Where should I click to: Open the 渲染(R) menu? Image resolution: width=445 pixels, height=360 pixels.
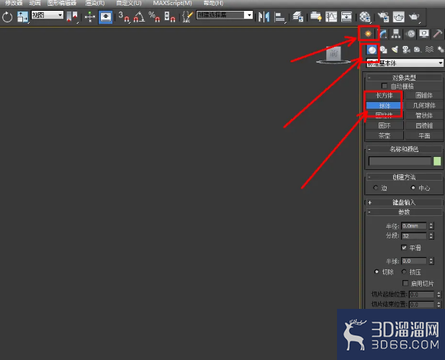(95, 3)
